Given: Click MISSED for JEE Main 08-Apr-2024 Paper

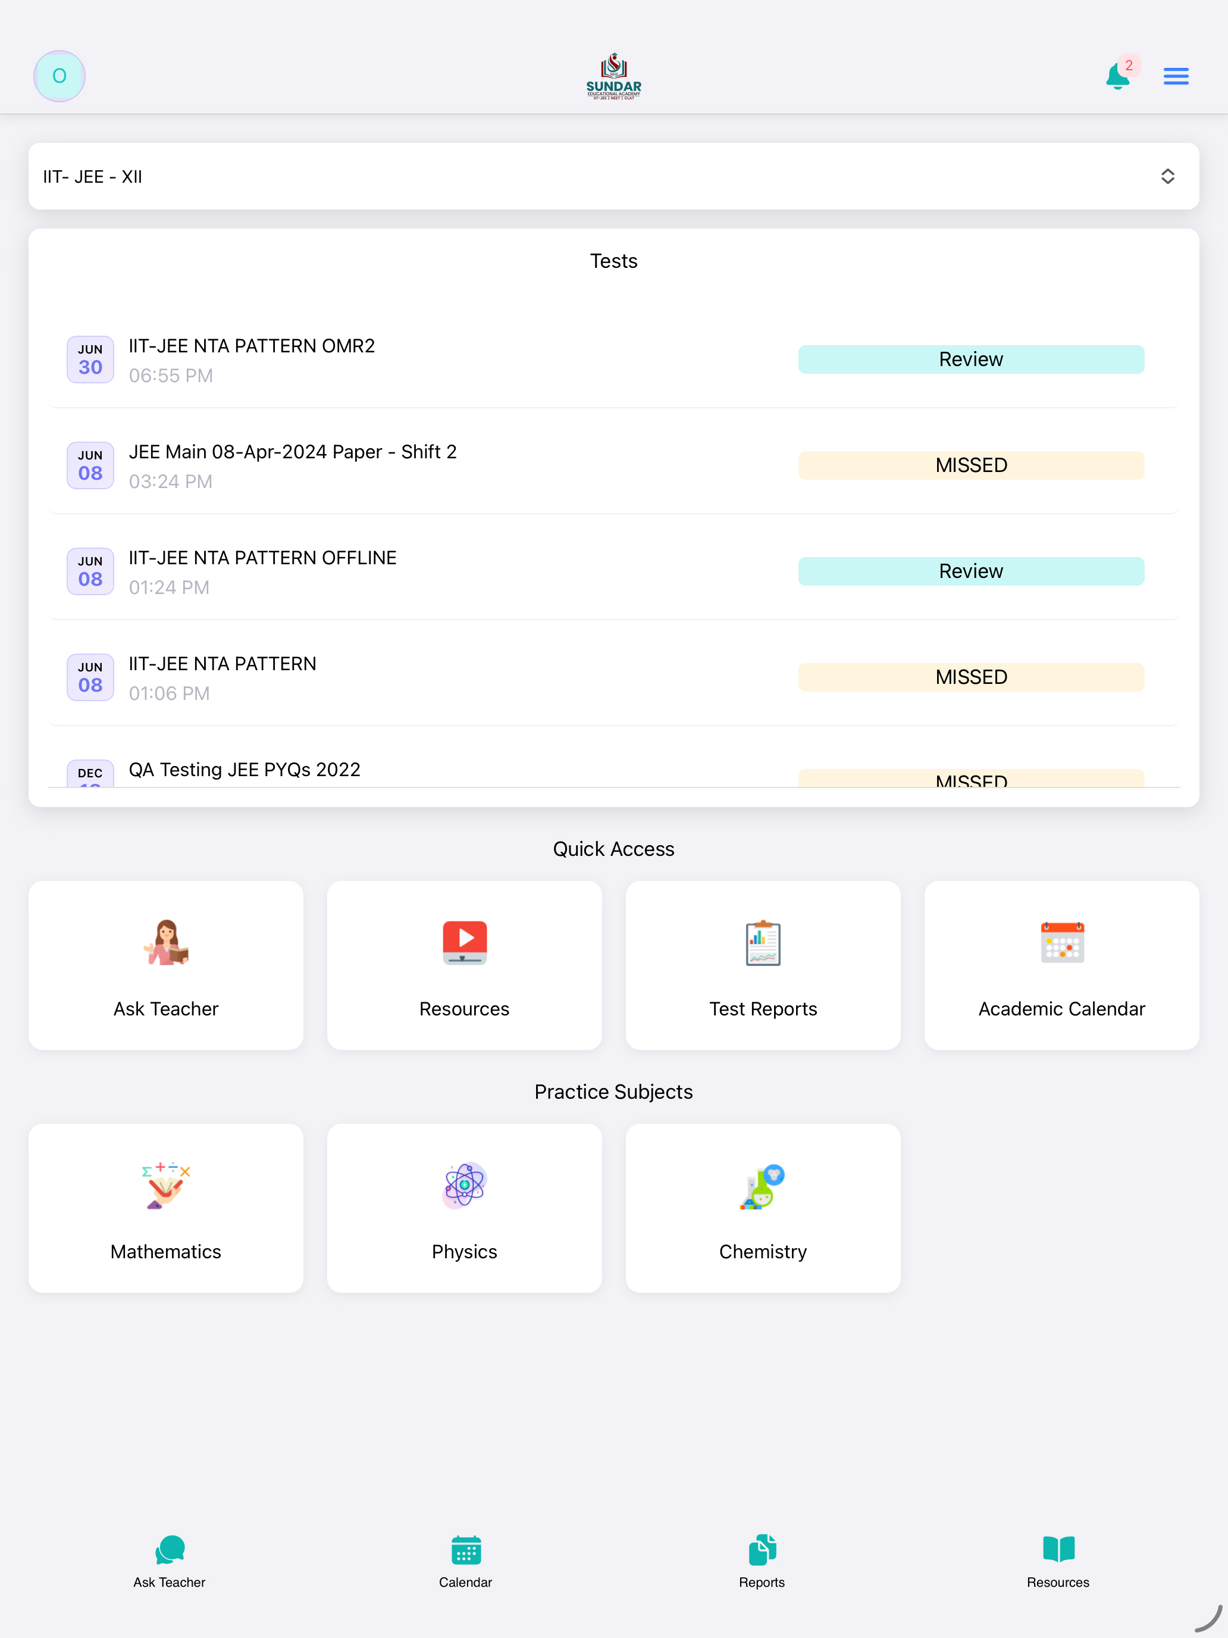Looking at the screenshot, I should point(971,465).
